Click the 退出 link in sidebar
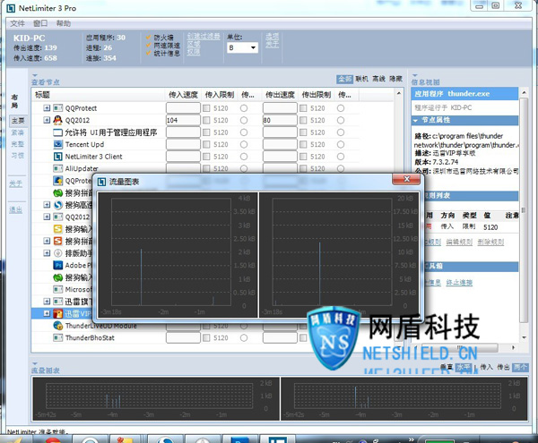Viewport: 538px width, 443px height. tap(16, 209)
